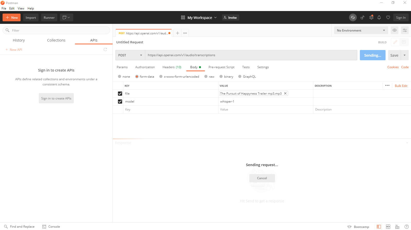Open the Tests tab
The image size is (411, 230).
pos(246,67)
